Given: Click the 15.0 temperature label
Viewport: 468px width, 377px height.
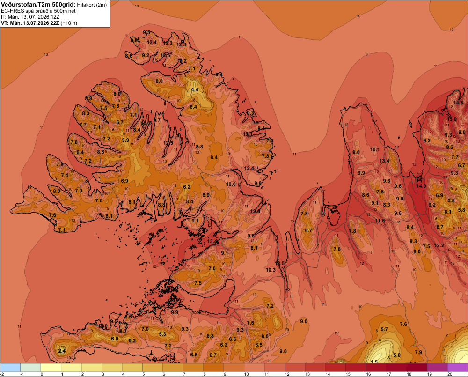Looking at the screenshot, I should (x=452, y=119).
